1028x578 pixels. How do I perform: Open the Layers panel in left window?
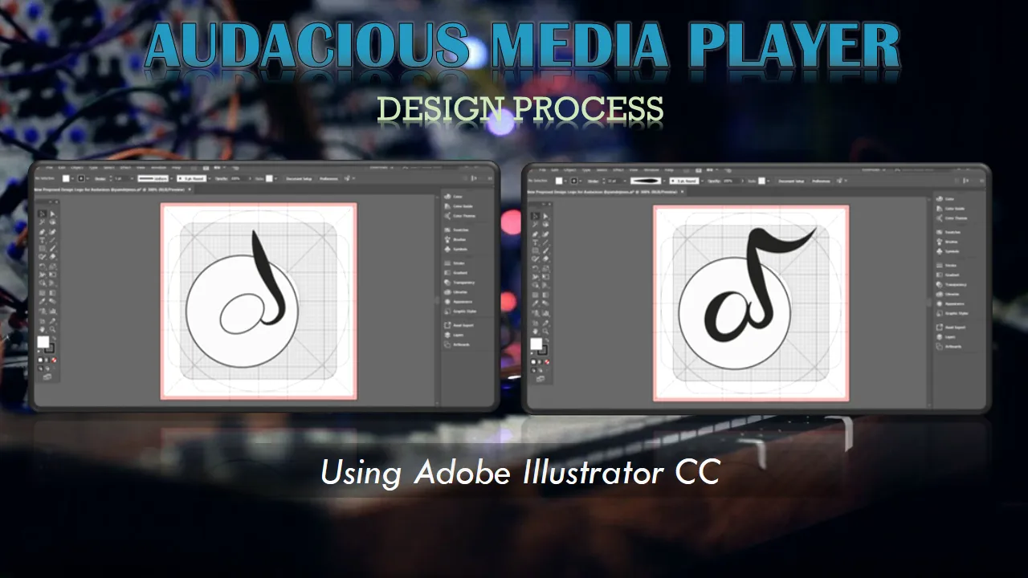[x=455, y=335]
